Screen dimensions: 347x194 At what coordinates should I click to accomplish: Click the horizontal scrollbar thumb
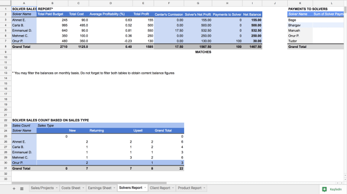click(x=89, y=183)
